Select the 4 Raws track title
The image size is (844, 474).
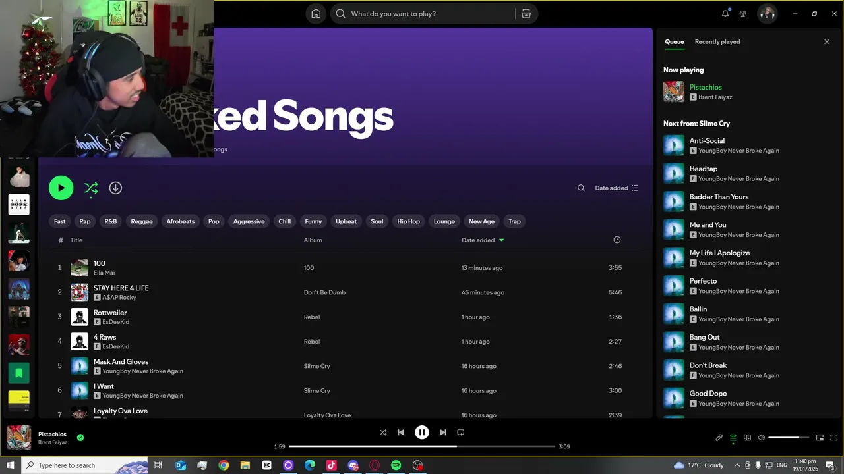point(105,337)
